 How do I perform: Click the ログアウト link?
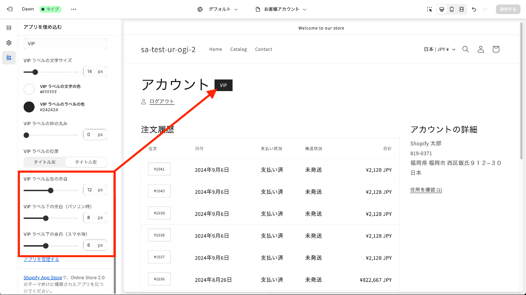click(x=162, y=102)
